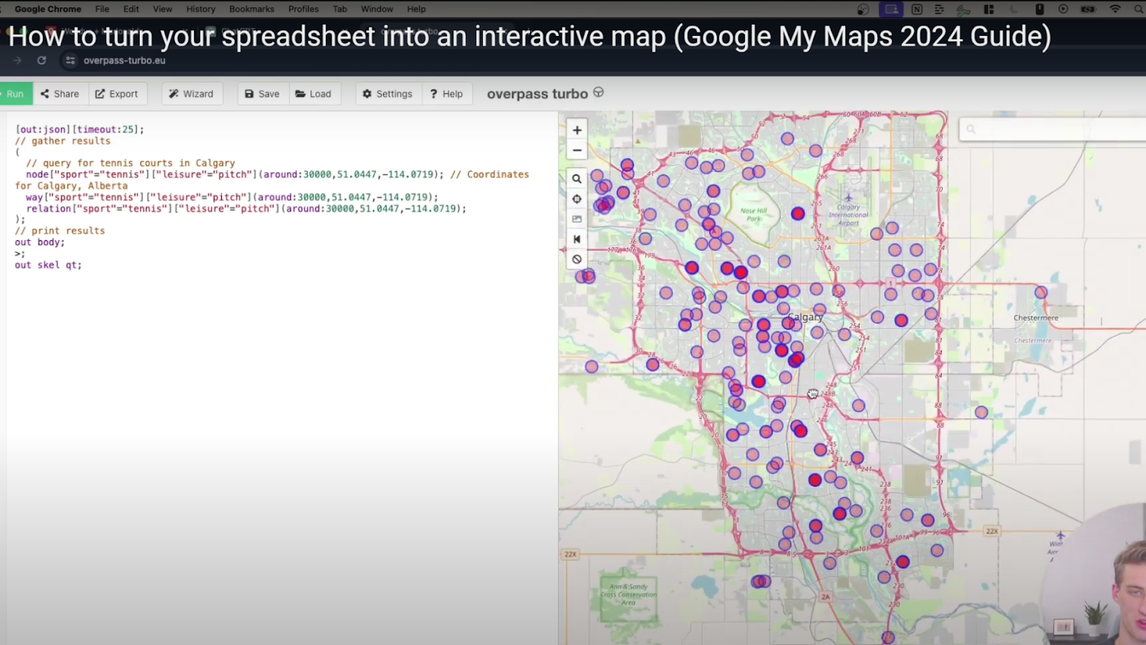Open the Share dialog
Viewport: 1146px width, 645px height.
coord(60,94)
